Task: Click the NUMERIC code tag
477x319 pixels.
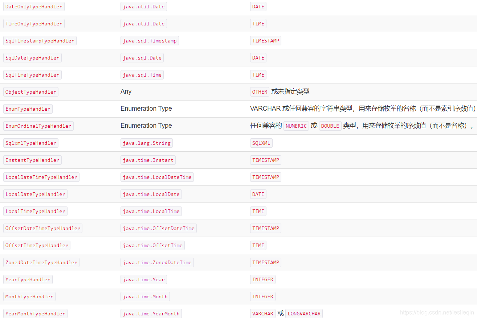Action: point(296,126)
